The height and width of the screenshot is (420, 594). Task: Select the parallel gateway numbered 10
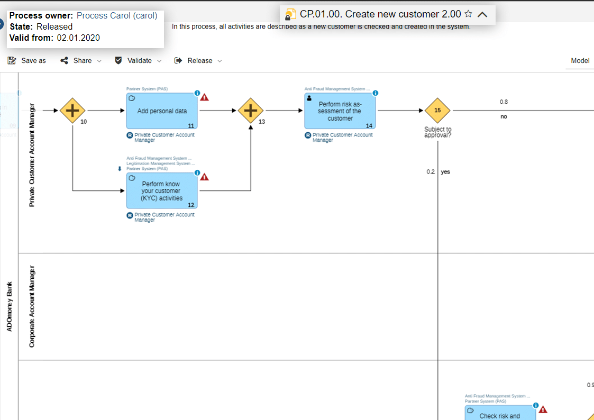point(72,111)
